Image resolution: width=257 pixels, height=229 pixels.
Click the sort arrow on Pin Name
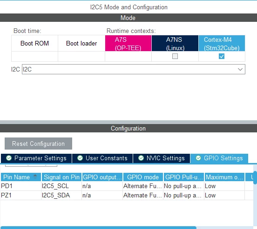pyautogui.click(x=35, y=177)
